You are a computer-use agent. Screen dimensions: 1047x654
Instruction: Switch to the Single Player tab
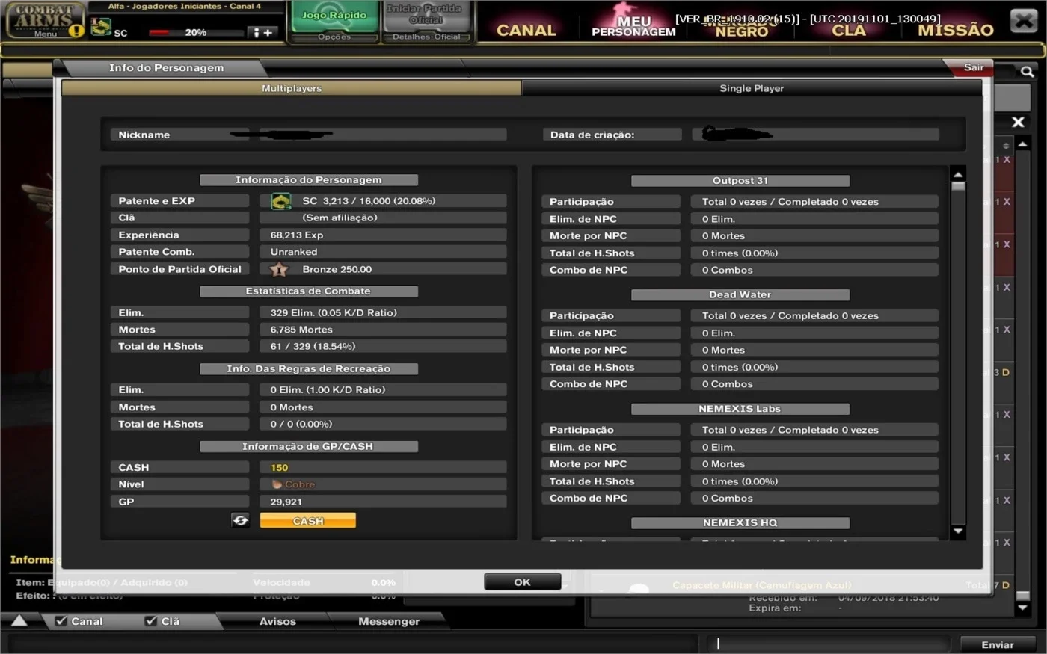(752, 88)
